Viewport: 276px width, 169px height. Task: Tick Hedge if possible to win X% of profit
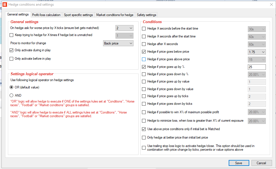(x=144, y=112)
